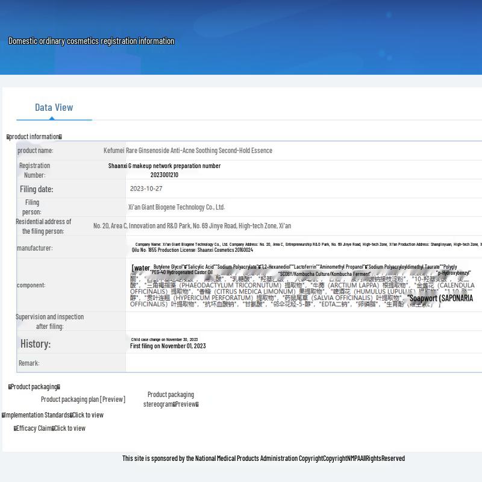
Task: Select the Kefumei product name text
Action: click(187, 151)
